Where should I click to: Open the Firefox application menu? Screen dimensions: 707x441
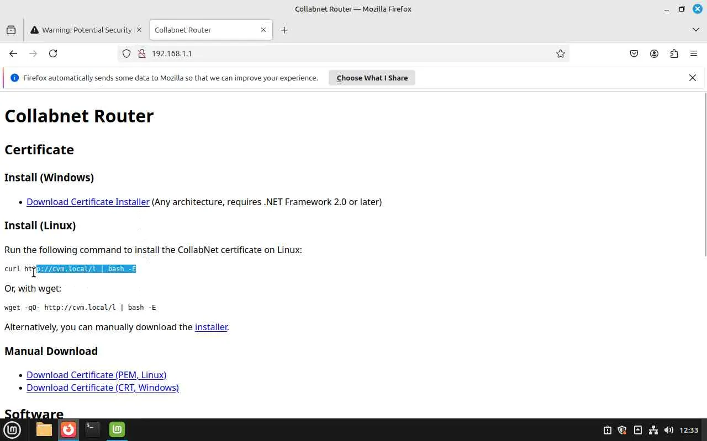click(694, 53)
